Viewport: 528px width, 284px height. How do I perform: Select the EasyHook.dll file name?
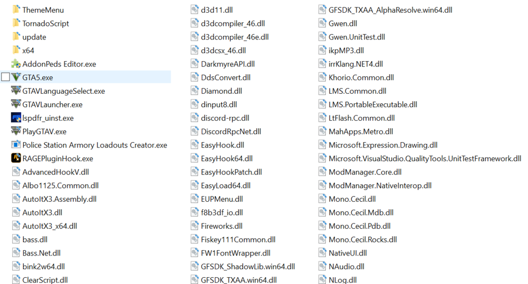tap(223, 145)
